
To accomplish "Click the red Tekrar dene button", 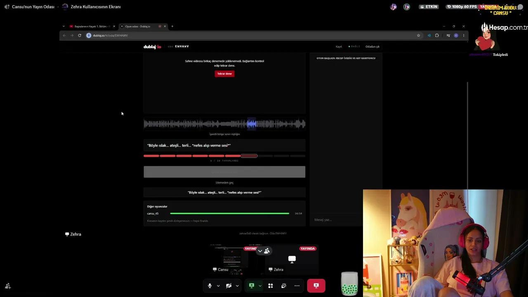I will 224,74.
